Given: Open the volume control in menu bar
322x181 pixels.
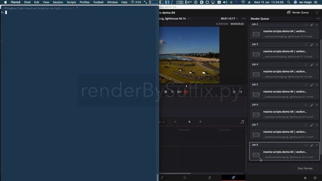Looking at the screenshot, I should pos(225,2).
